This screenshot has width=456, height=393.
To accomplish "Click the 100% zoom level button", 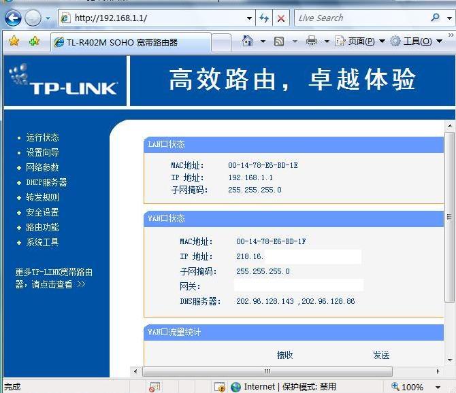I will tap(407, 387).
